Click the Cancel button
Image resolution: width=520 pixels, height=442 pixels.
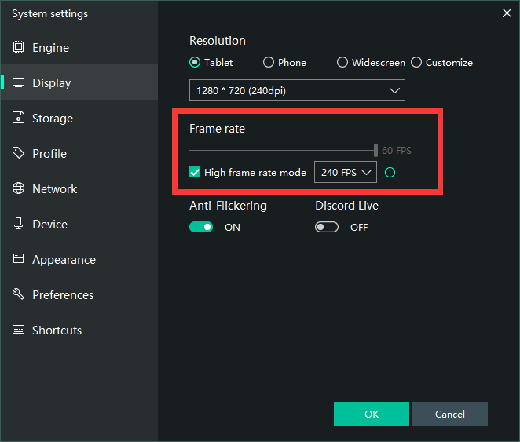[449, 414]
